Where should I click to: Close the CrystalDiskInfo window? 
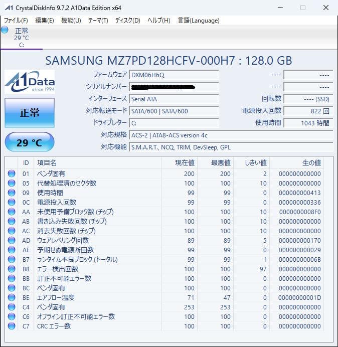326,8
